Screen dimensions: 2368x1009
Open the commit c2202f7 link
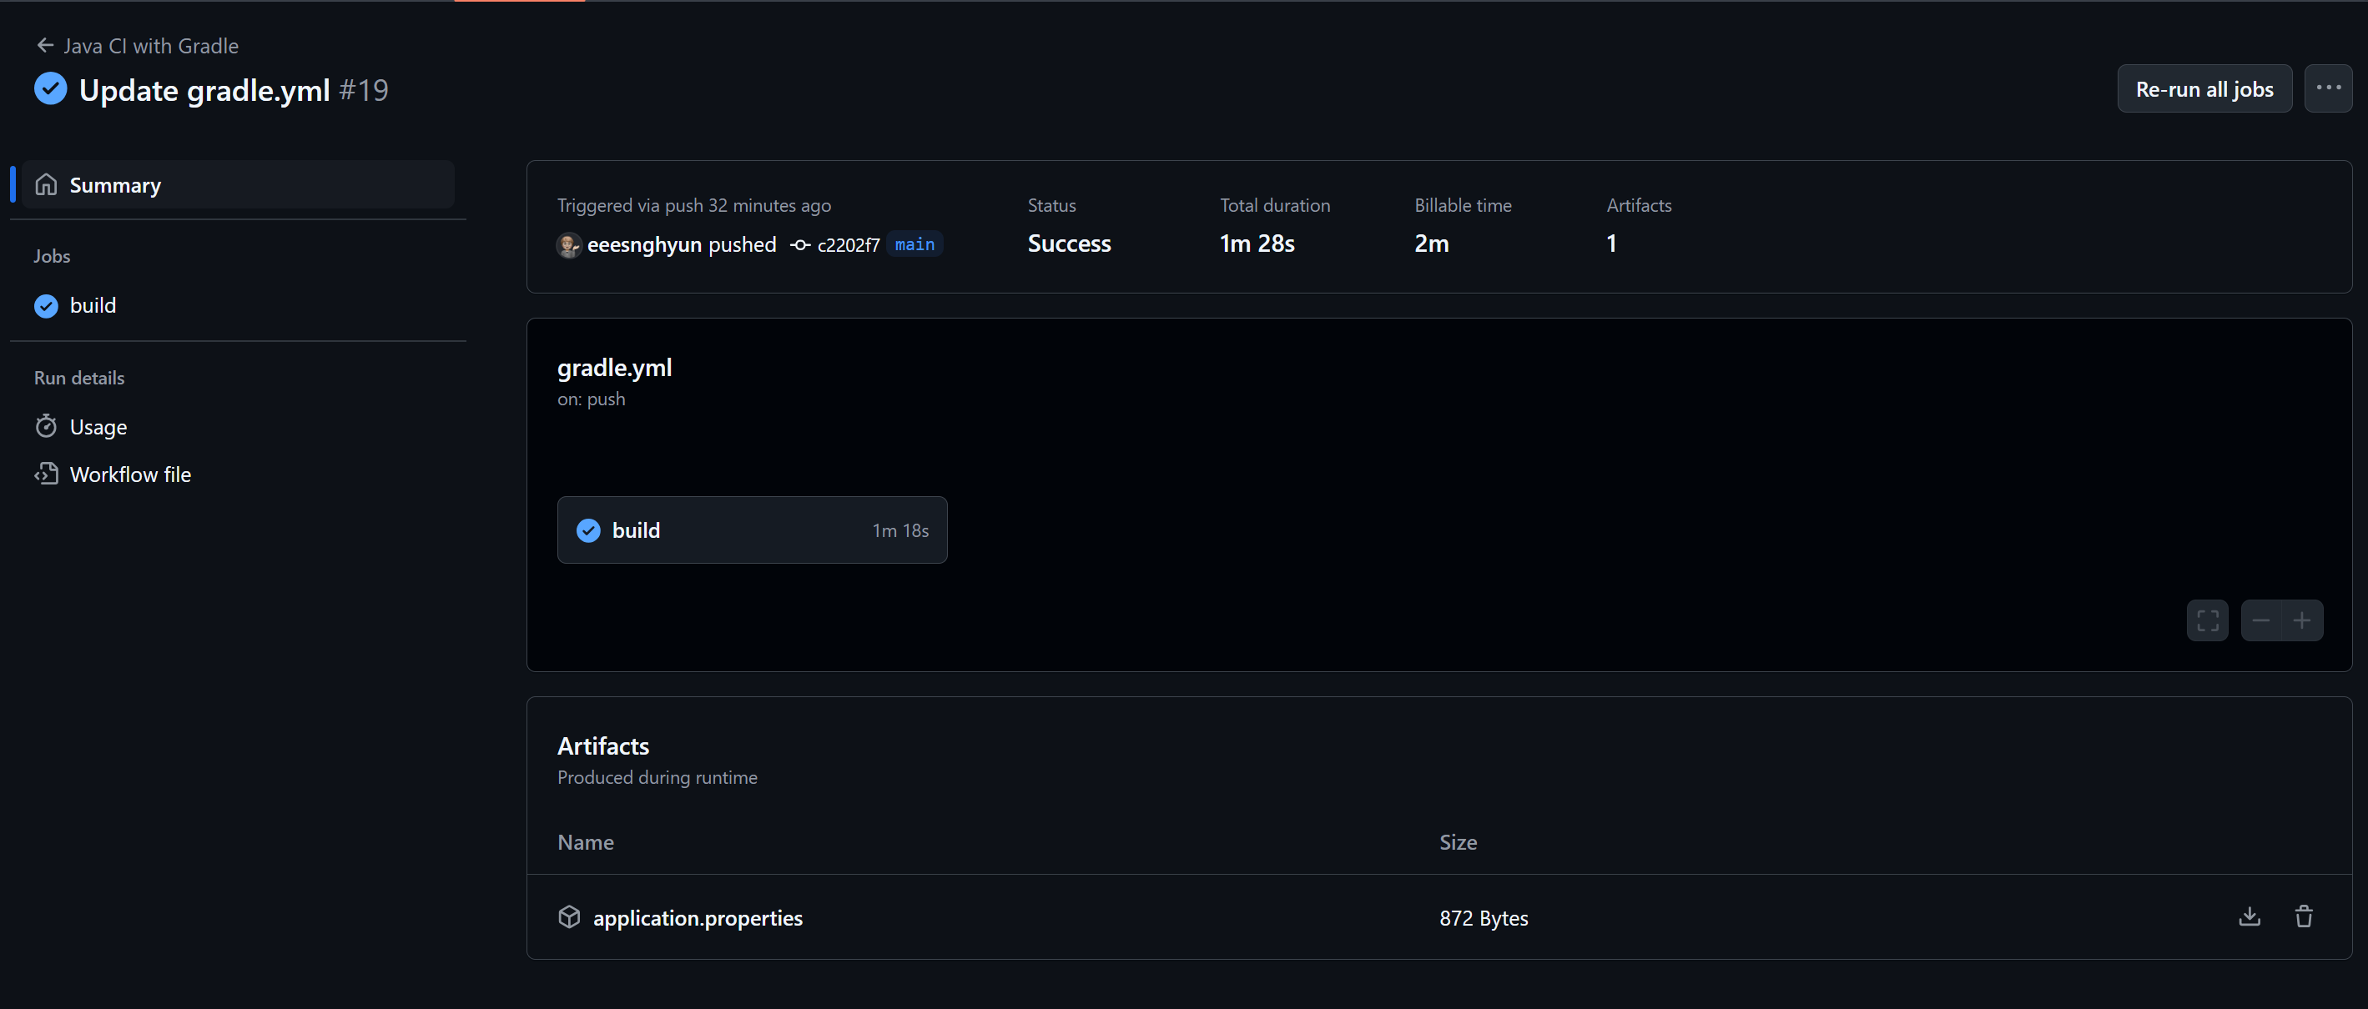point(848,244)
